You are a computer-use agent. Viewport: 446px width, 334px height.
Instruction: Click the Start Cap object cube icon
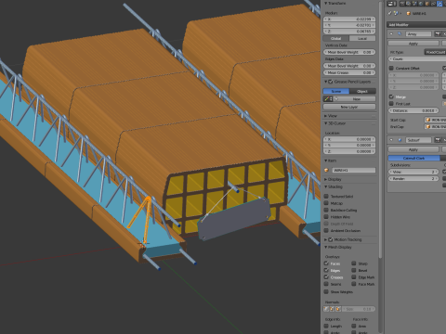tap(428, 120)
